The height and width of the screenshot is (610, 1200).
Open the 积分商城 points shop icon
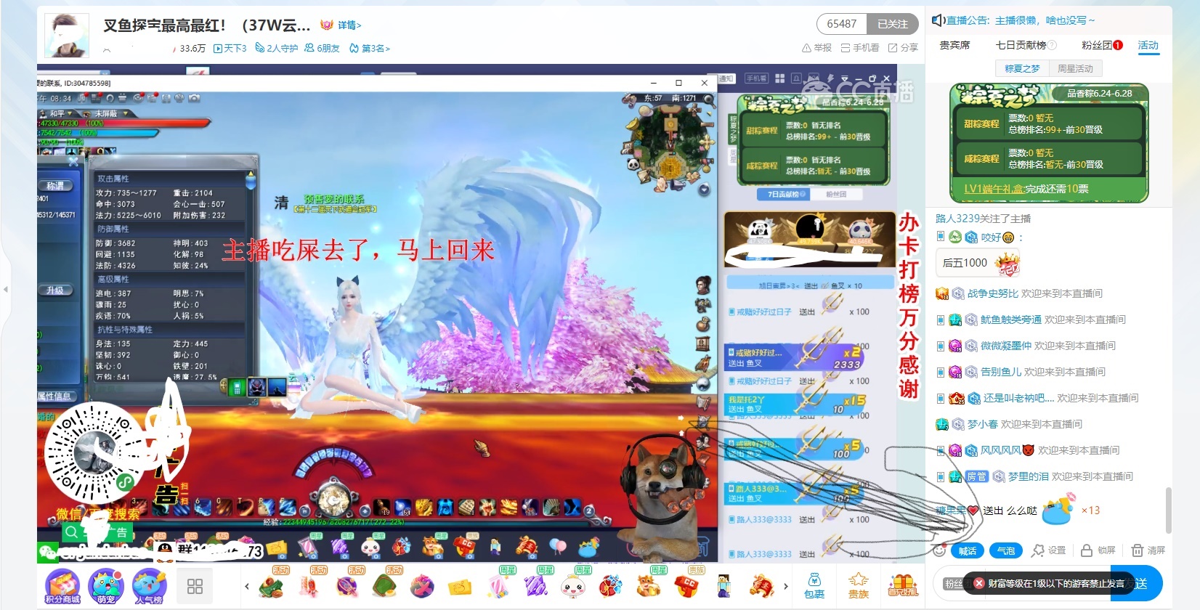[x=62, y=587]
